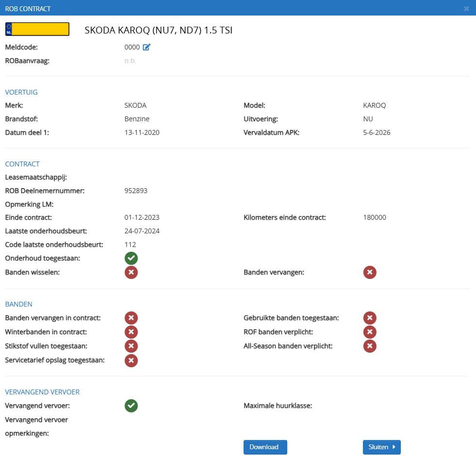Click the green check for Onderhoud toegestaan
Screen dimensions: 476x456
pyautogui.click(x=131, y=258)
